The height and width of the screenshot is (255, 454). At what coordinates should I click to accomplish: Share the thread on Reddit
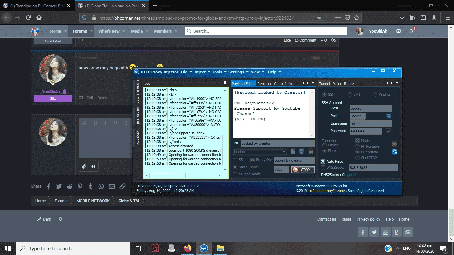(69, 186)
